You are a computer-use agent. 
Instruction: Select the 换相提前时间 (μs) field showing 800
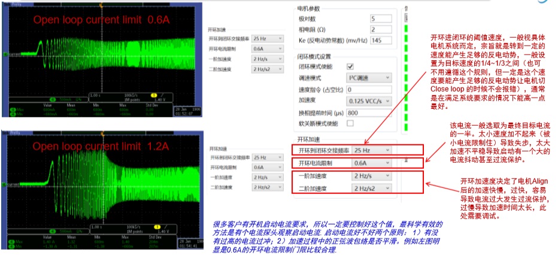369,112
